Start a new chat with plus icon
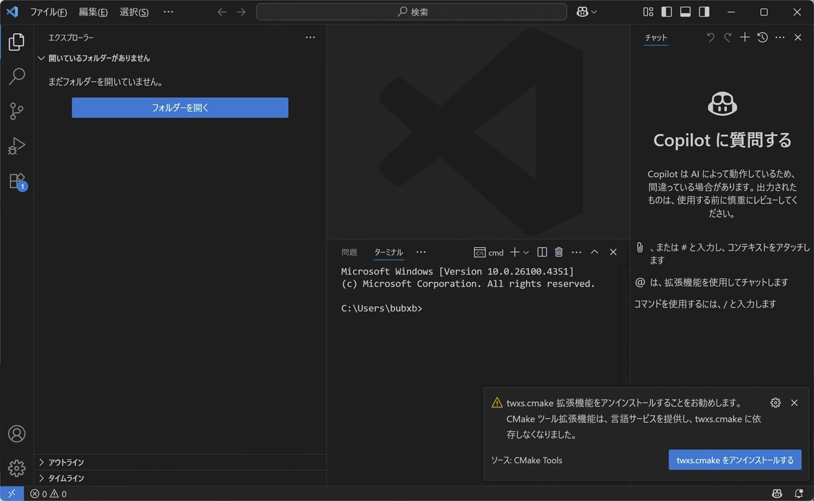This screenshot has height=501, width=814. click(x=745, y=37)
